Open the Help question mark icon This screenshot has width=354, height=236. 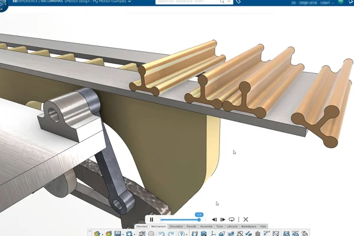[182, 234]
